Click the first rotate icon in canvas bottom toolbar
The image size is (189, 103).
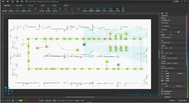coord(117,95)
